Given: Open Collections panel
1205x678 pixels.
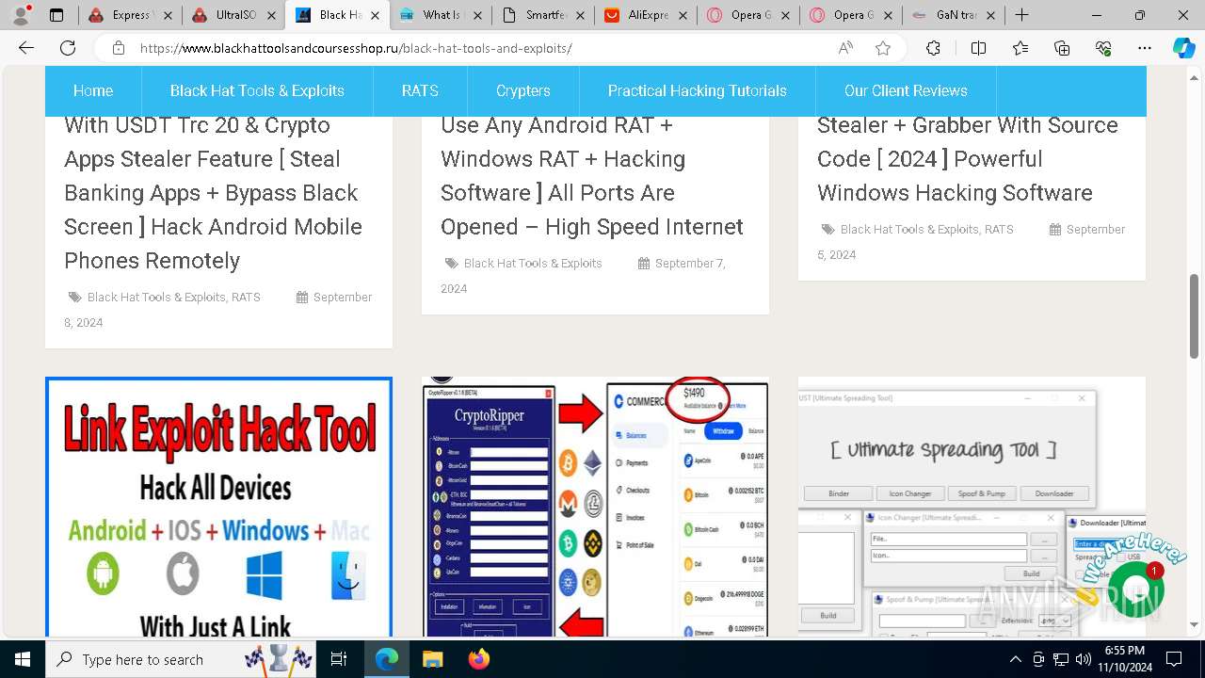Looking at the screenshot, I should coord(1062,48).
